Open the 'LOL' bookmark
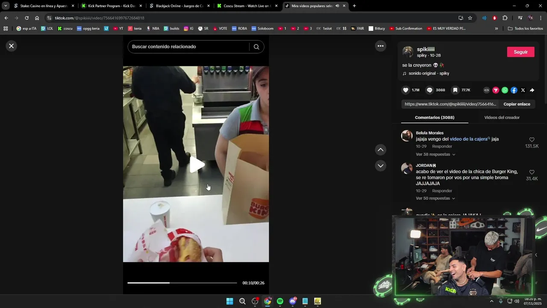Viewport: 547px width, 308px height. click(47, 28)
